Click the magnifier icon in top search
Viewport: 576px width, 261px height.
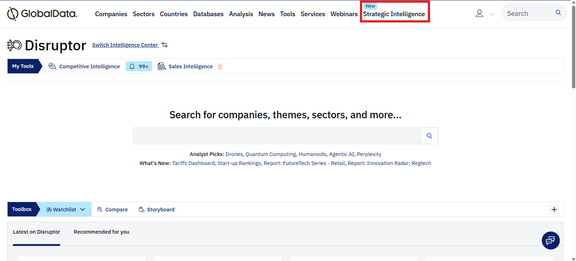[558, 13]
